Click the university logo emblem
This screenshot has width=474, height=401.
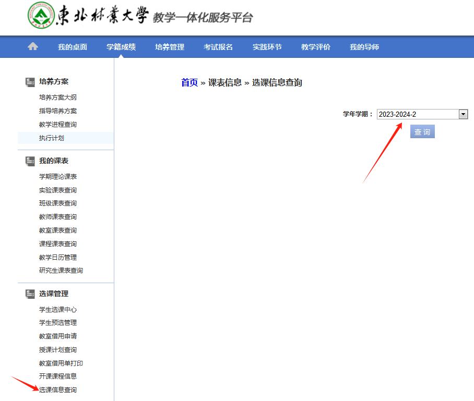41,16
